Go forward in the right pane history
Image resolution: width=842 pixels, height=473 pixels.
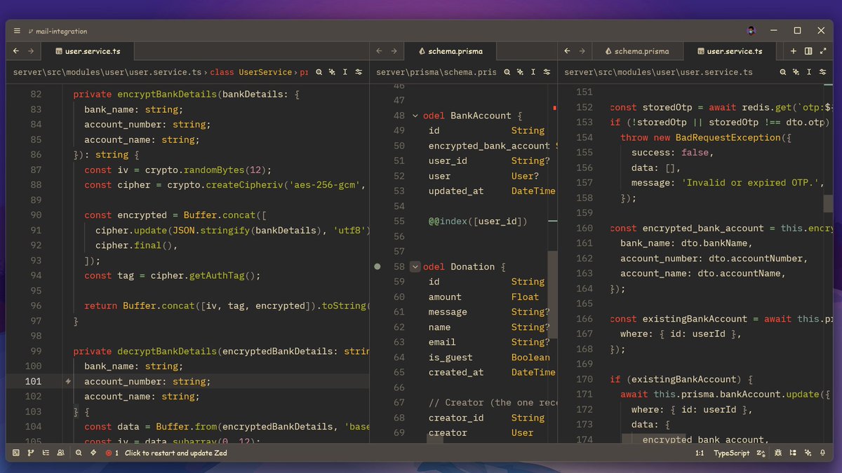pos(582,51)
